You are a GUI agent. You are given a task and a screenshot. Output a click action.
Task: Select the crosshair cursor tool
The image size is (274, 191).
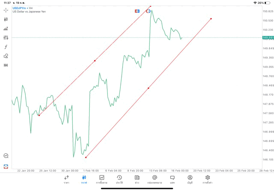tap(6, 10)
